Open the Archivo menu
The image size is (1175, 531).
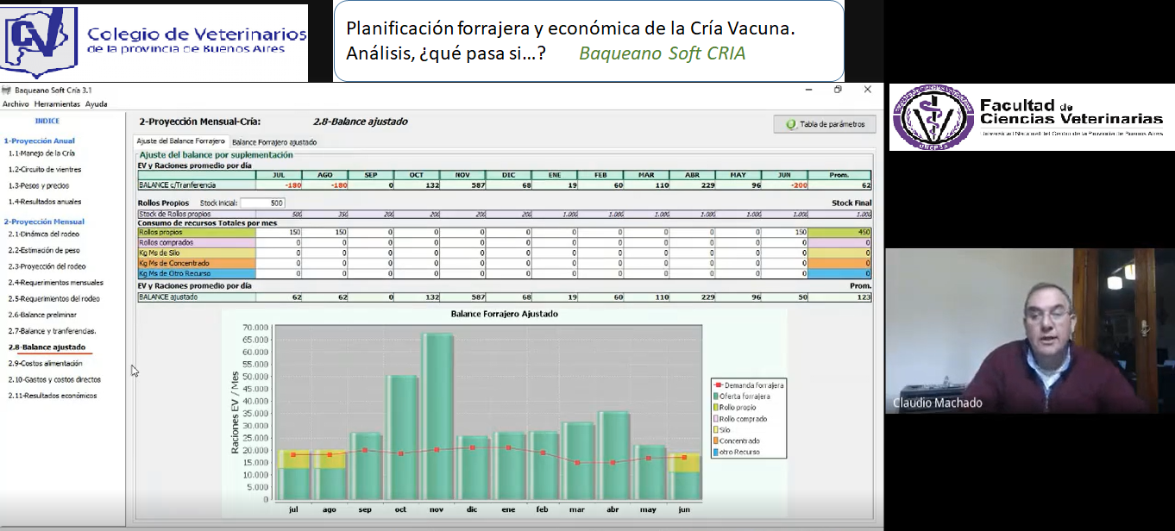[x=16, y=103]
